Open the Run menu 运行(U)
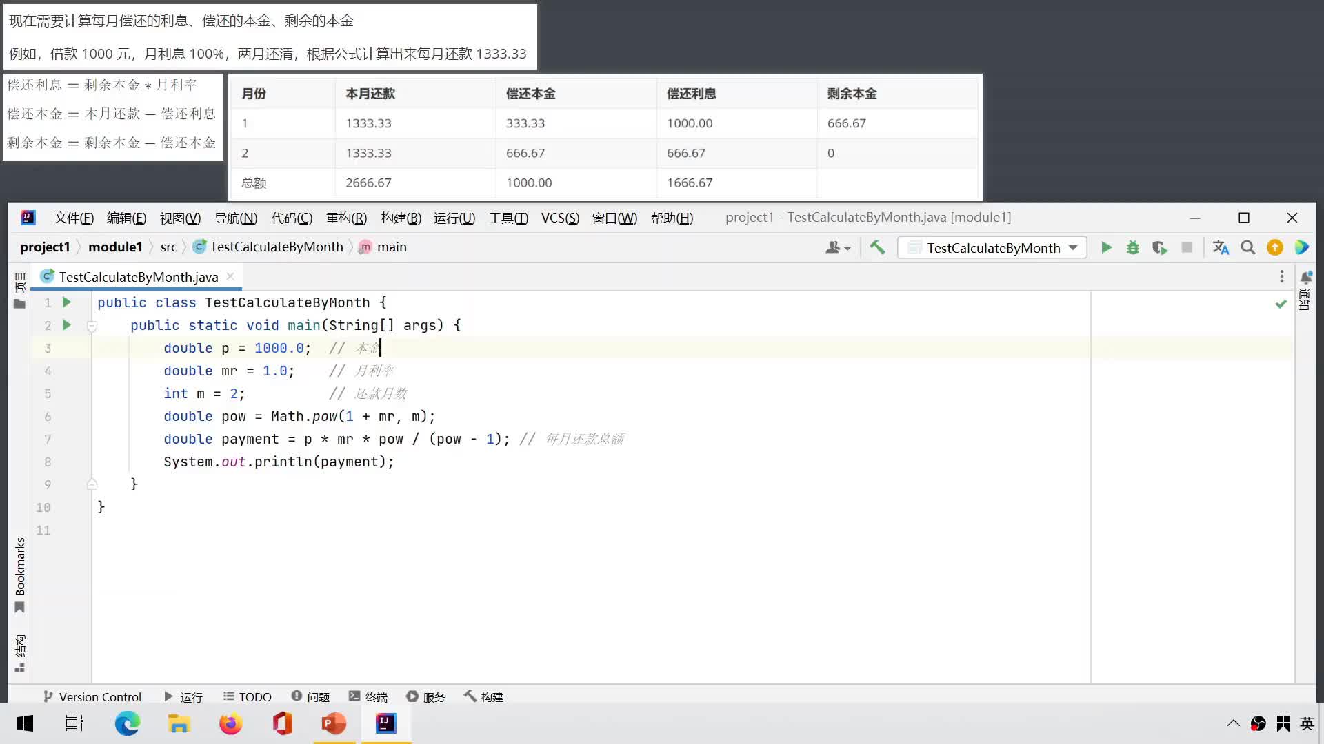This screenshot has height=744, width=1324. tap(454, 218)
